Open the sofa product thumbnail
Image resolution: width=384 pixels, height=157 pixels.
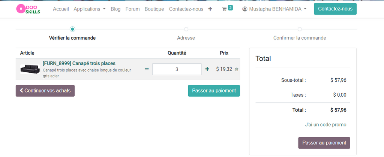(30, 69)
